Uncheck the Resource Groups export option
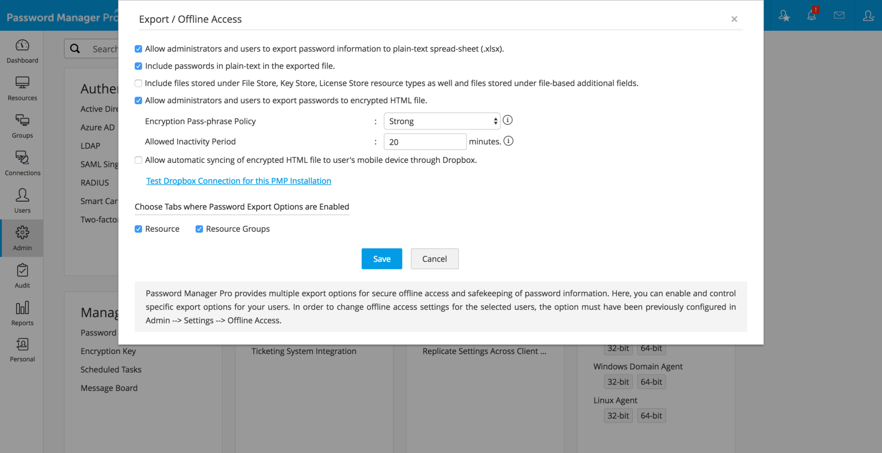 199,229
